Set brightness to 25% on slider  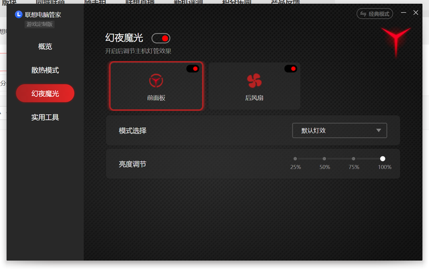pos(295,159)
